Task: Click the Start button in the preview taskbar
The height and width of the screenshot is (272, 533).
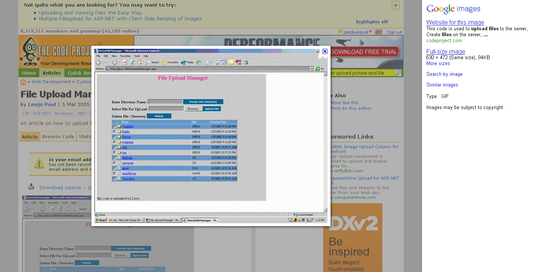Action: [101, 220]
